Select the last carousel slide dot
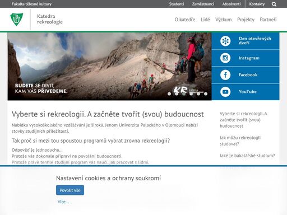This screenshot has width=287, height=215. (206, 94)
